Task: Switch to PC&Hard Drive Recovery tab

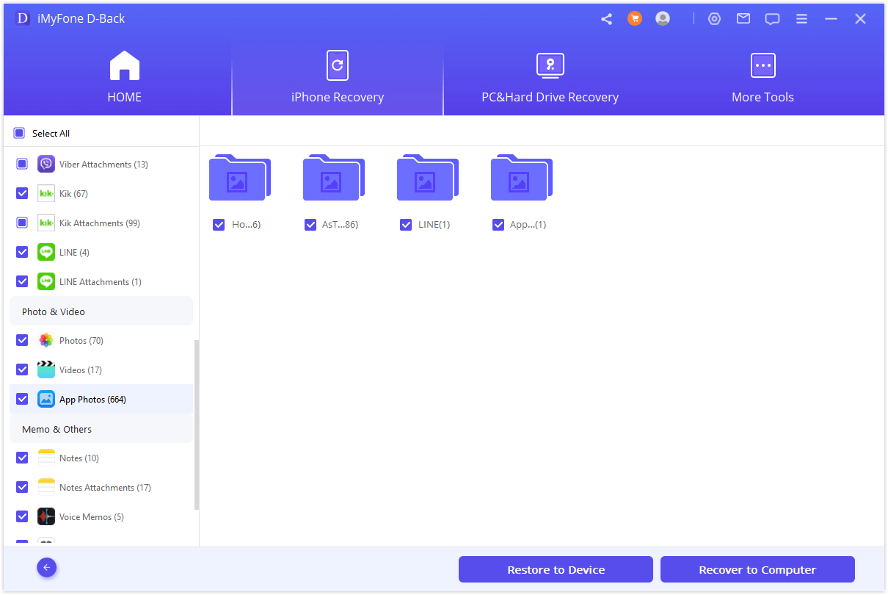Action: click(550, 77)
